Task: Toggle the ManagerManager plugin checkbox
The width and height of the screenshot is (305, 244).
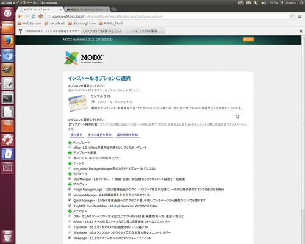Action: tap(70, 195)
